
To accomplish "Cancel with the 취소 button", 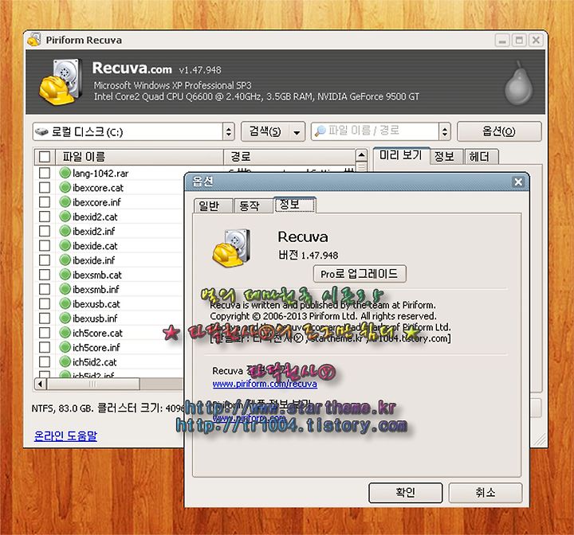I will [x=486, y=492].
